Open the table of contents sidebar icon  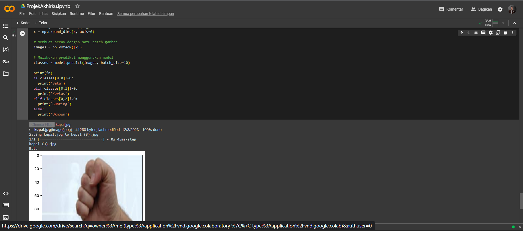[6, 26]
